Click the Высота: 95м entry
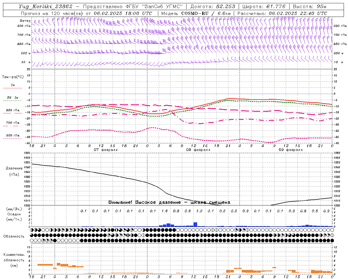 coord(310,7)
